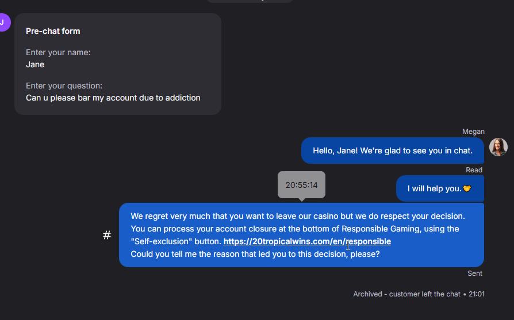Click the Read status label
Viewport: 514px width, 320px height.
(x=474, y=170)
